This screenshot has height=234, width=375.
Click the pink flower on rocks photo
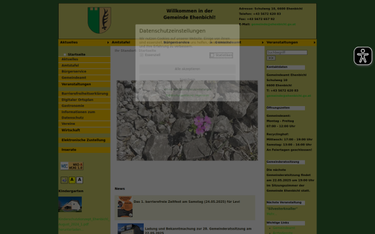coord(187,120)
